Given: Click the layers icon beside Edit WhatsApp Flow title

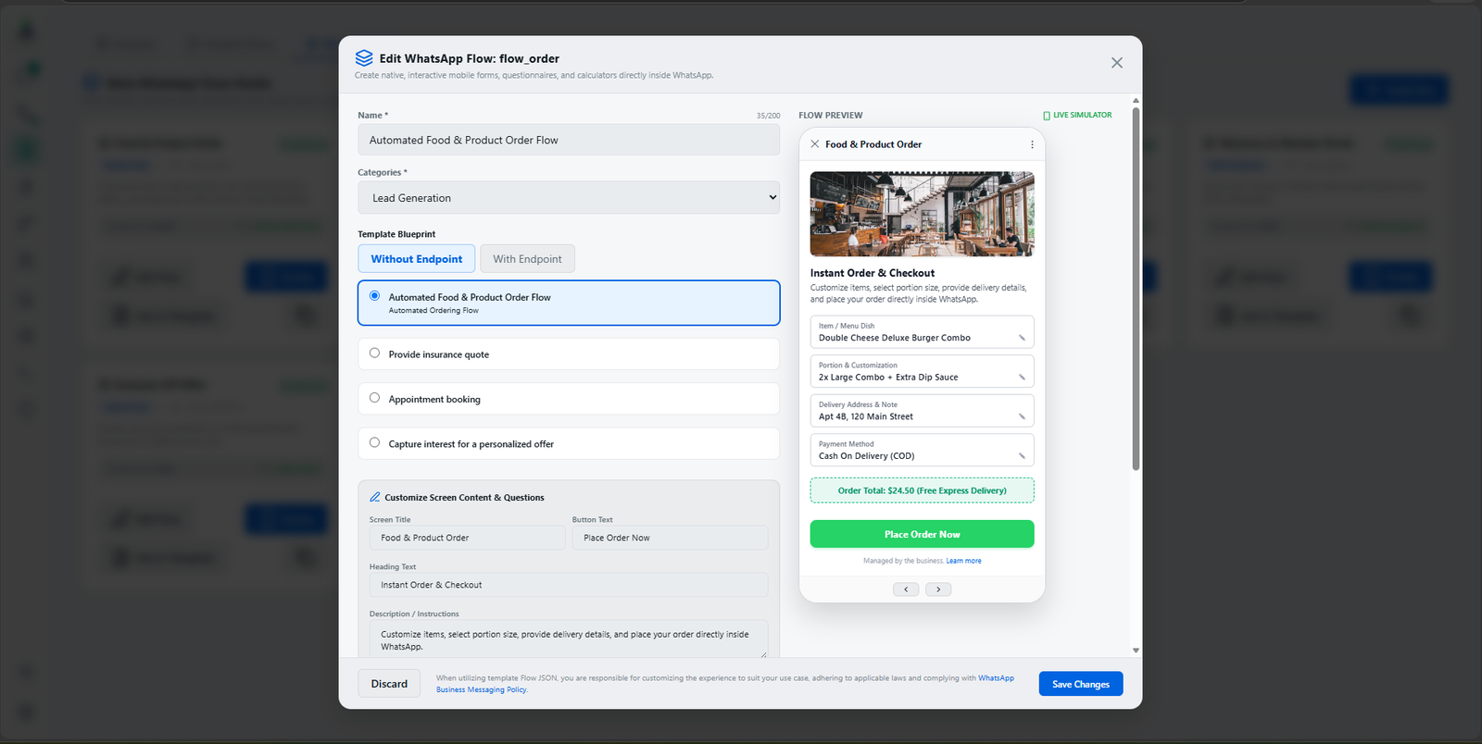Looking at the screenshot, I should [364, 58].
